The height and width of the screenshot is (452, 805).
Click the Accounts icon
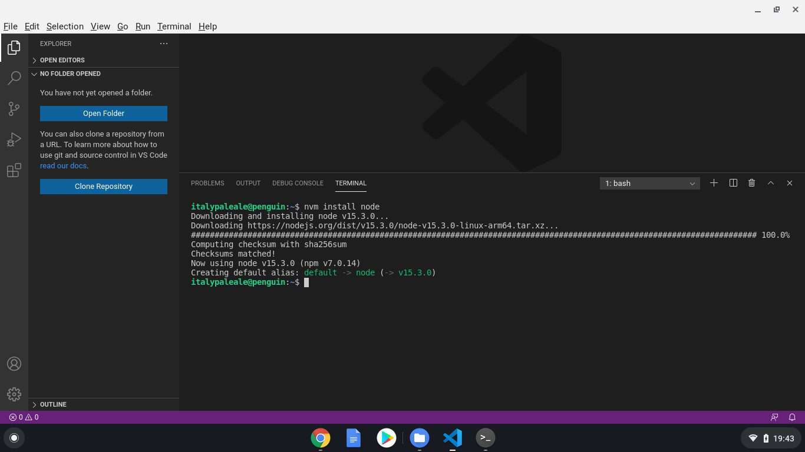tap(14, 363)
